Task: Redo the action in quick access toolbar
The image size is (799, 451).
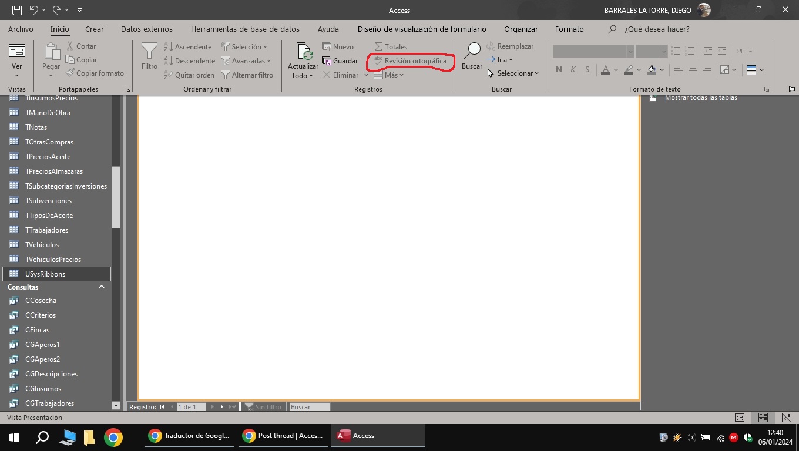Action: tap(57, 10)
